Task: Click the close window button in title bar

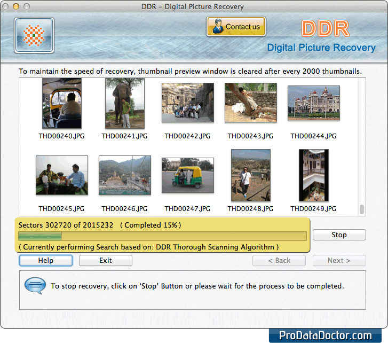Action: 5,6
